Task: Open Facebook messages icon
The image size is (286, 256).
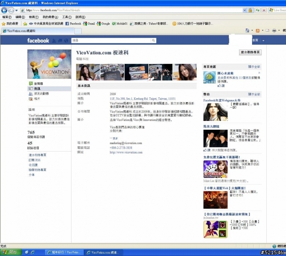Action: coord(60,41)
